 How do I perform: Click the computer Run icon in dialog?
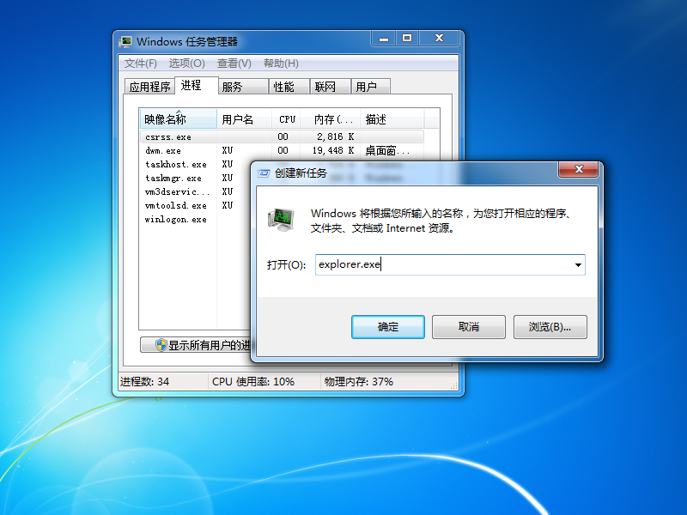pos(281,220)
